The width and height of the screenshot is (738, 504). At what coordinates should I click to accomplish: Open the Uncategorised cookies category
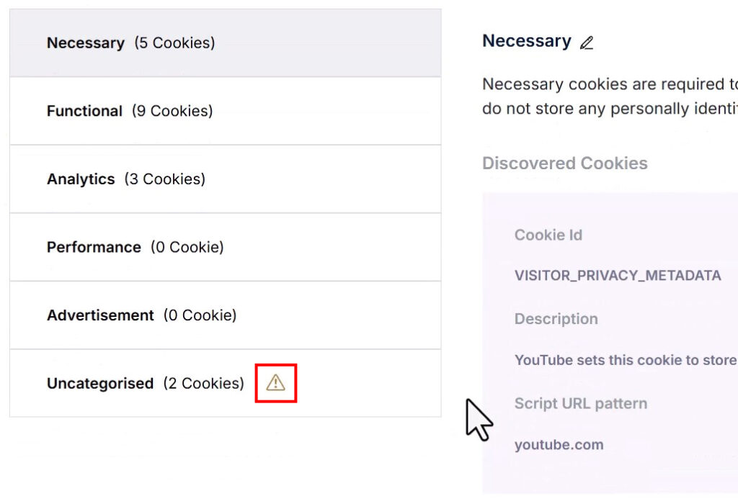[x=144, y=384]
